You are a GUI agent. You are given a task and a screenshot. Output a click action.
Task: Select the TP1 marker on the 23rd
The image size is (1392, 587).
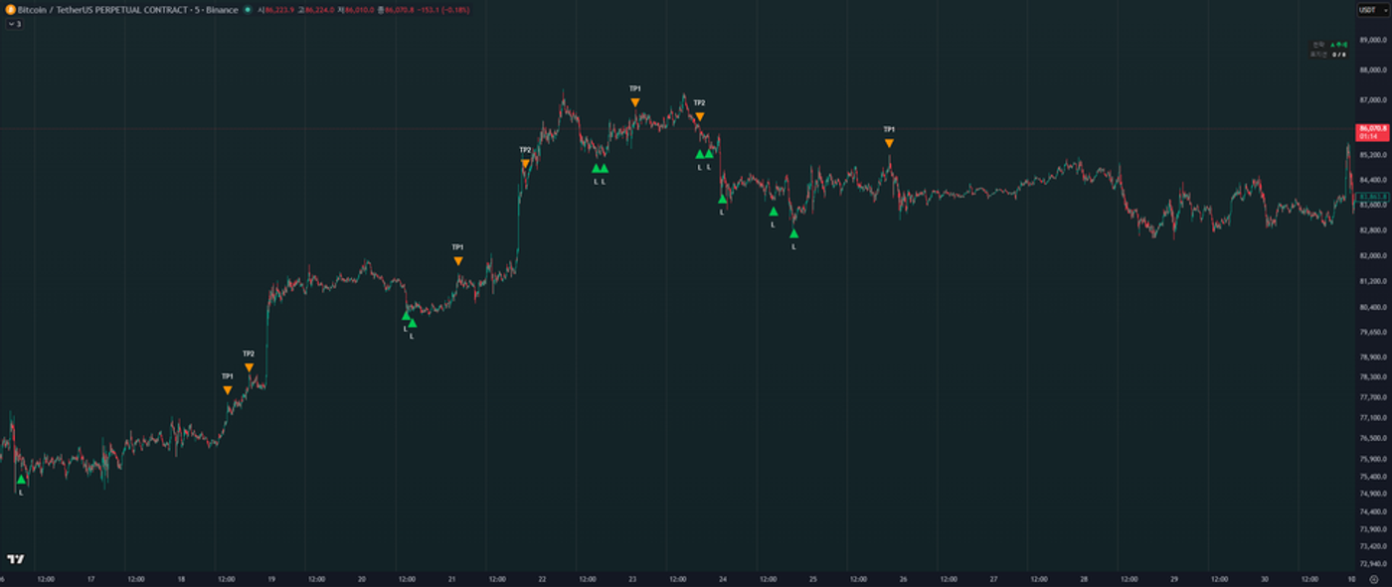pyautogui.click(x=634, y=102)
